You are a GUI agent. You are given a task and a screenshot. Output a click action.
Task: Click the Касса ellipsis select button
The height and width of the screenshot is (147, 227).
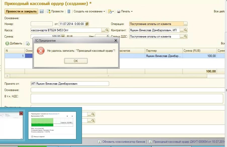tap(103, 30)
